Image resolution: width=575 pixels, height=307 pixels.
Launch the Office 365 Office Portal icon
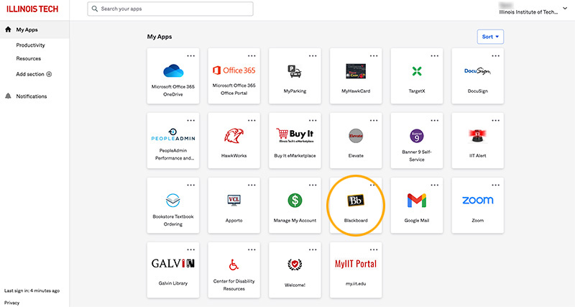tap(234, 70)
